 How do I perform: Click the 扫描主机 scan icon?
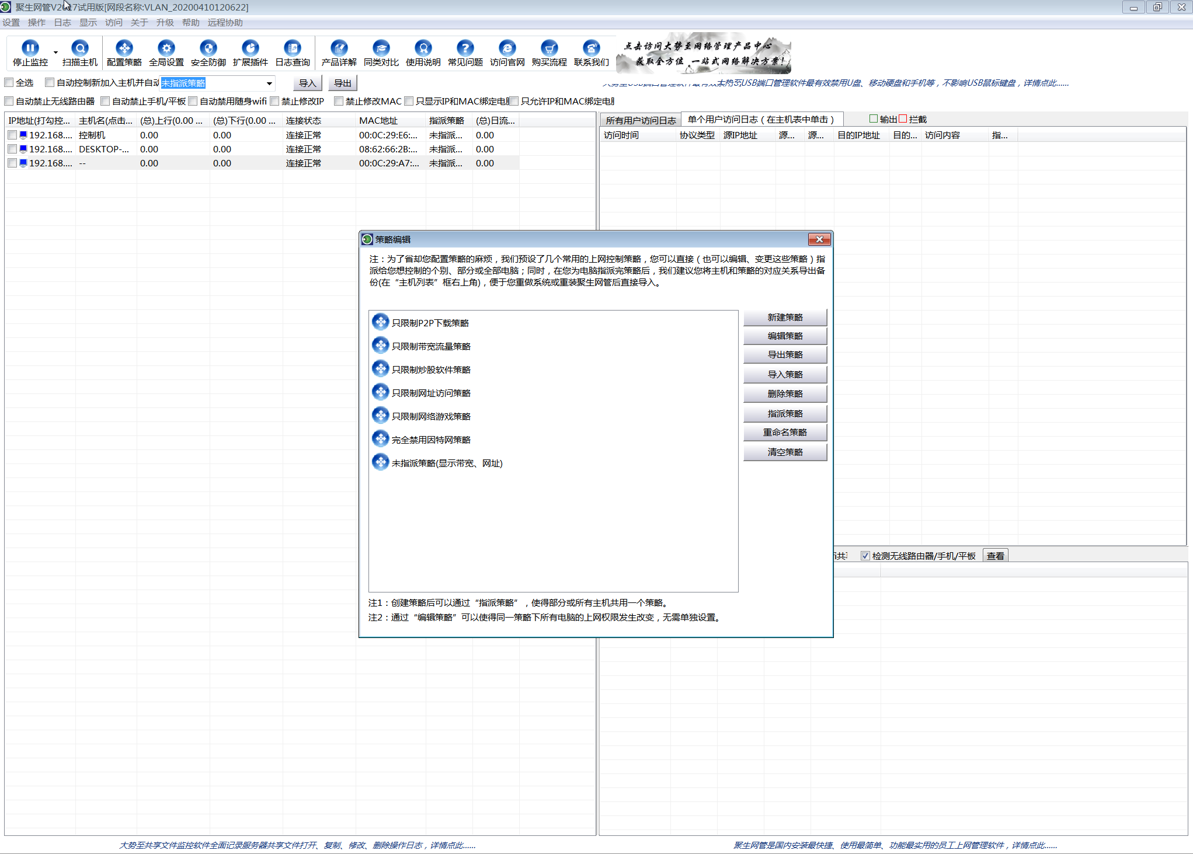[x=80, y=48]
